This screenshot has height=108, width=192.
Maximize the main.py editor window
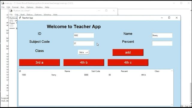[x=181, y=3]
